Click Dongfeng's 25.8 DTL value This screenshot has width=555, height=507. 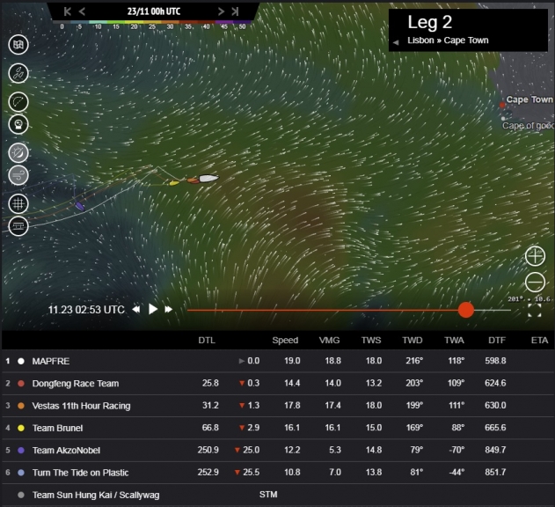point(210,383)
